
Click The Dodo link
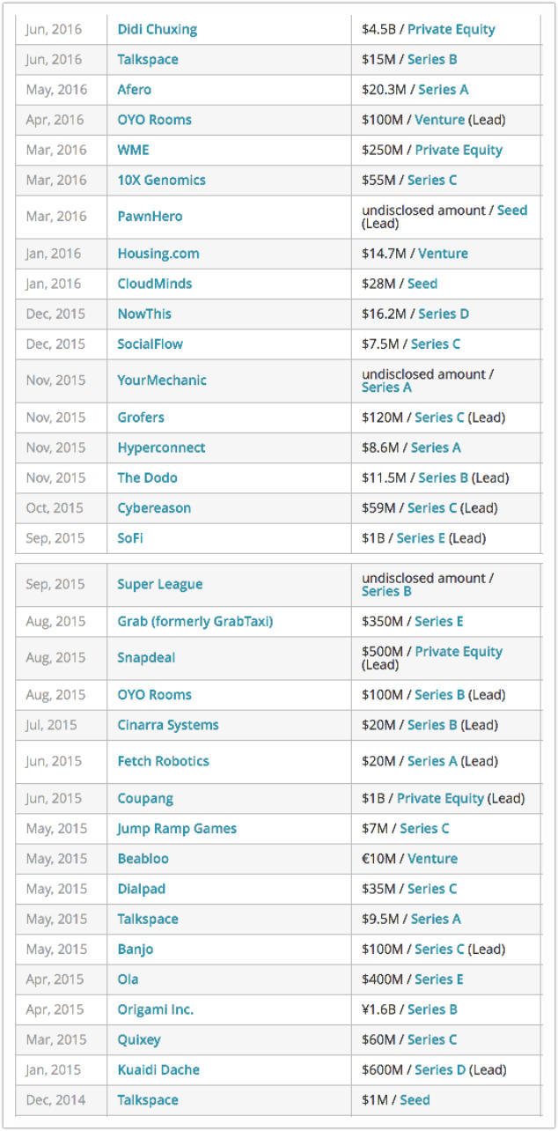[x=147, y=477]
